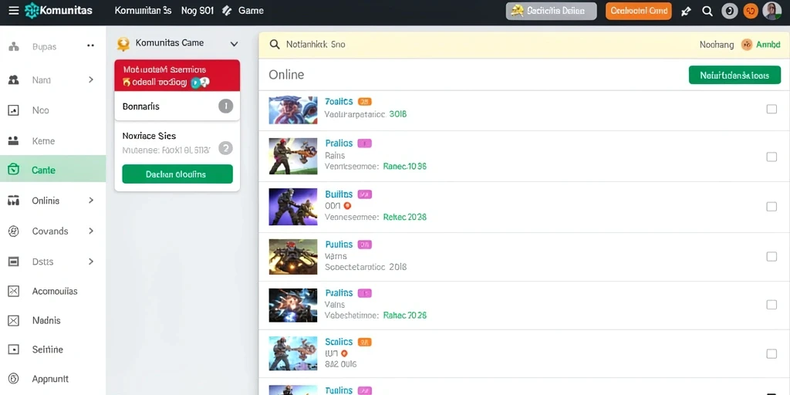
Task: Tick checkbox for Puulics 2018 row
Action: [x=771, y=256]
